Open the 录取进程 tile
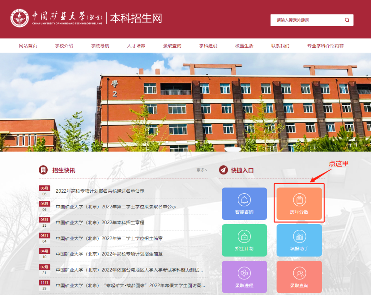Viewport: 371px width, 295px height. 244,276
